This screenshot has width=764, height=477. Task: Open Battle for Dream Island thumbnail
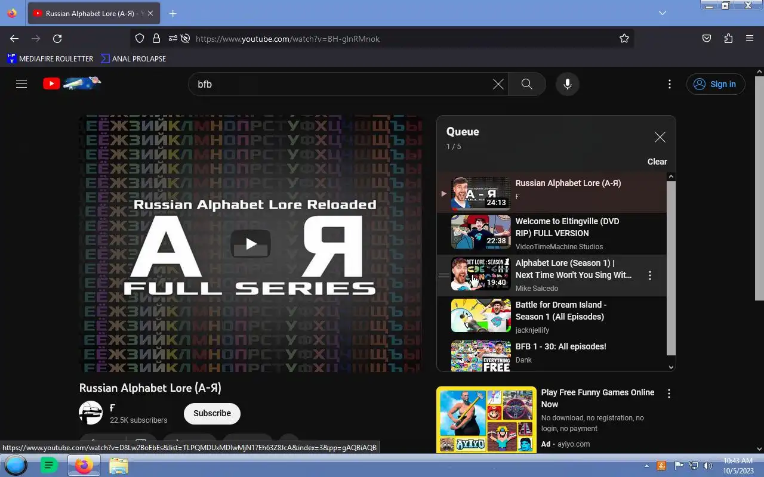coord(481,315)
